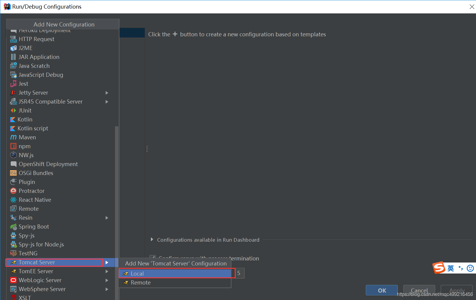Click the JUnit icon
This screenshot has height=300, width=476.
click(13, 110)
